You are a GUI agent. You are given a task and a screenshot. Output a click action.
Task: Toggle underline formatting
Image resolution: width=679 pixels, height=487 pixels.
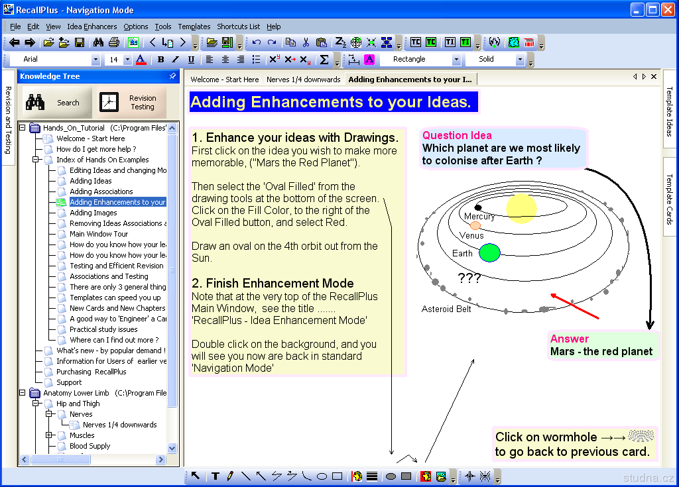pyautogui.click(x=191, y=60)
